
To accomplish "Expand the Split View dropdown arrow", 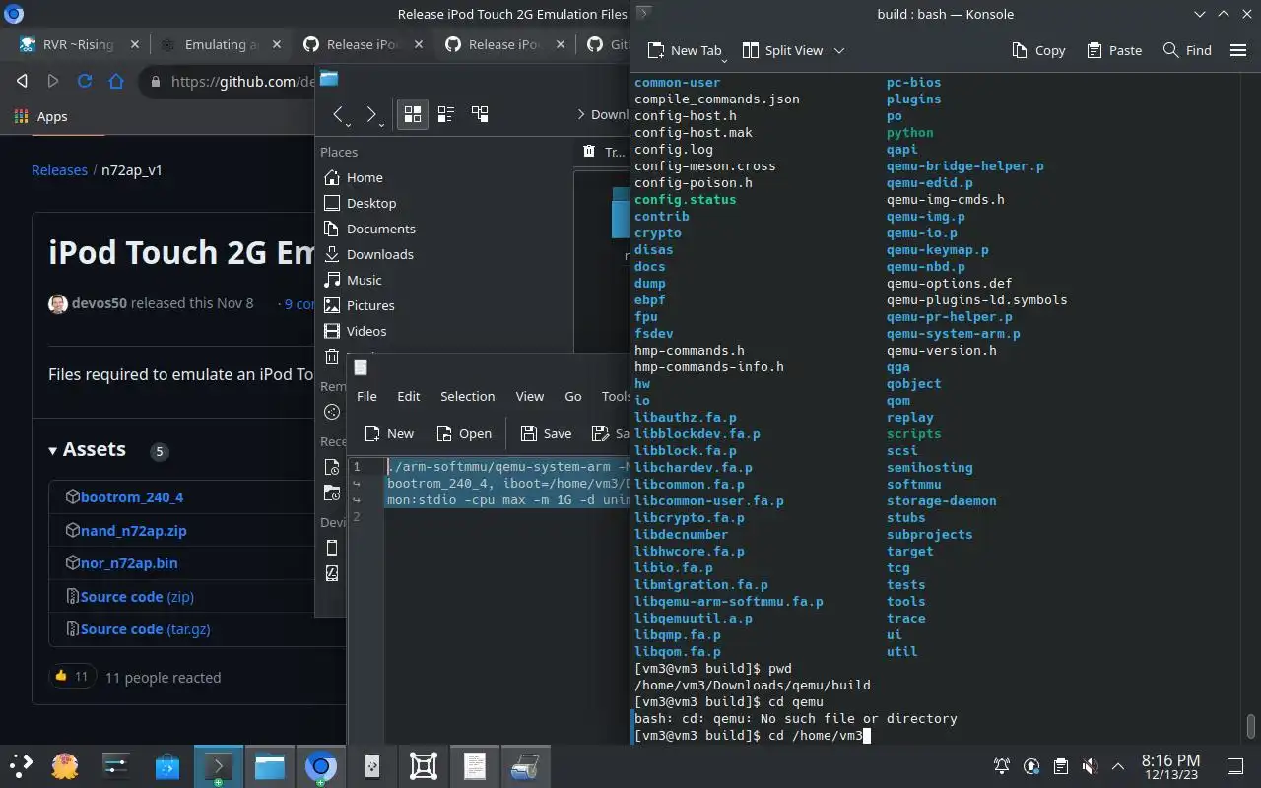I will pos(839,50).
